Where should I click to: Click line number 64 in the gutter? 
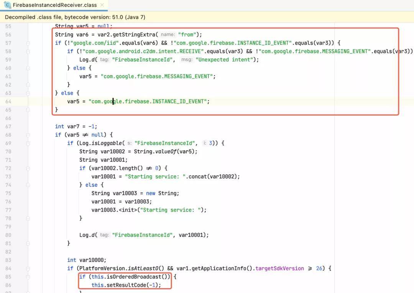click(8, 101)
